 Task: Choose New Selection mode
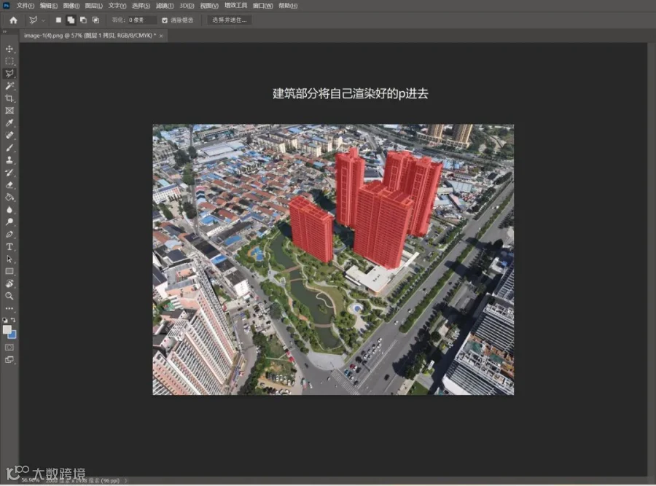point(58,20)
